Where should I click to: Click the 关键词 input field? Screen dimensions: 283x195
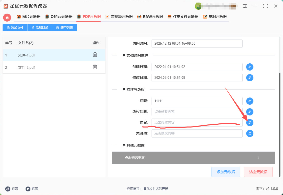click(197, 133)
